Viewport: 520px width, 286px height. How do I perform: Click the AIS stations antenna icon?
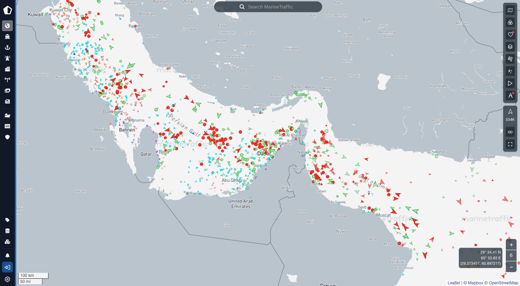7,80
